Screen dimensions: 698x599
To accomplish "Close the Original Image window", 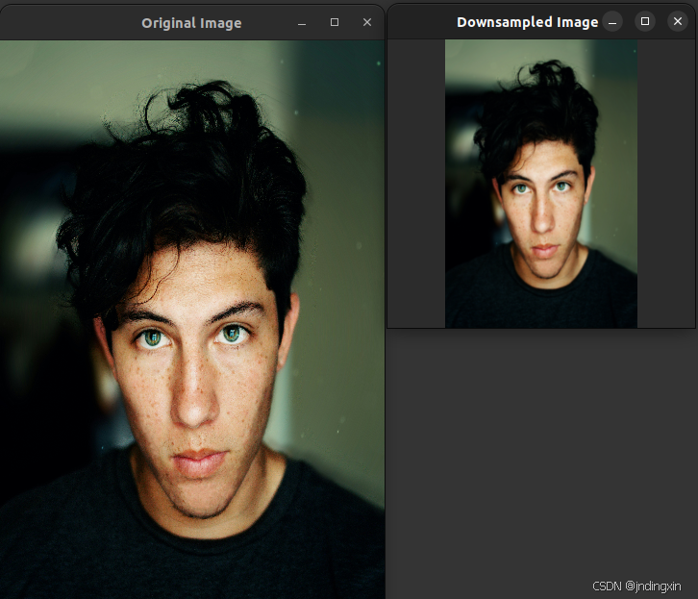I will (367, 22).
